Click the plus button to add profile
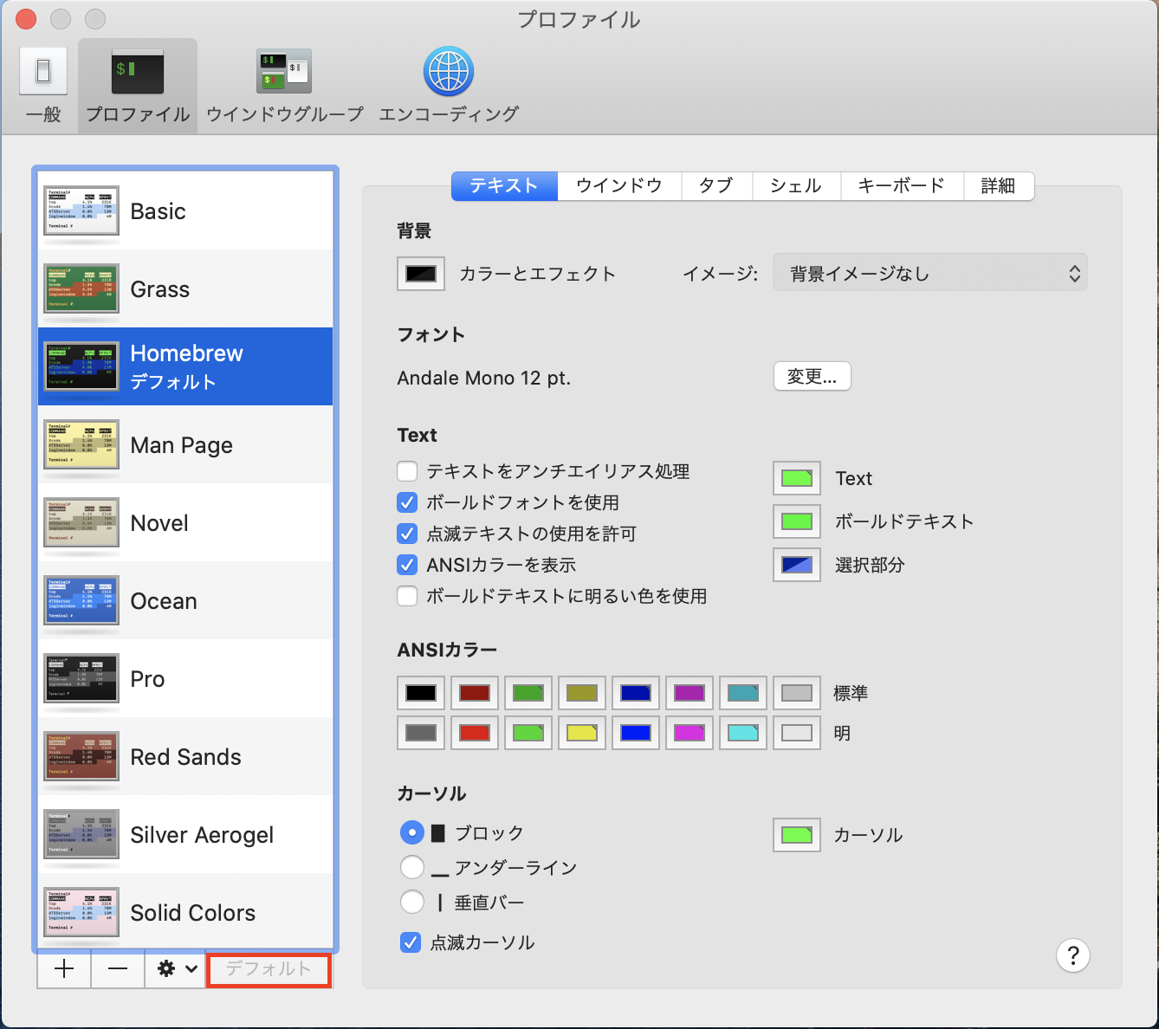The image size is (1159, 1029). pos(64,969)
